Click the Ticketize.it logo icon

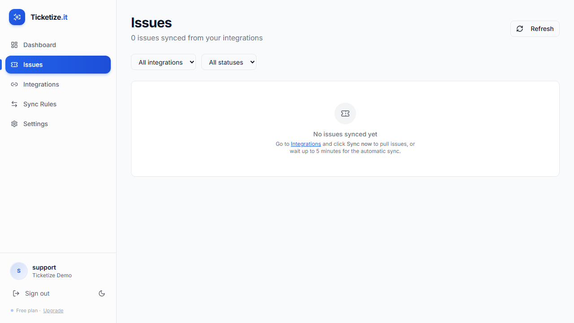17,17
